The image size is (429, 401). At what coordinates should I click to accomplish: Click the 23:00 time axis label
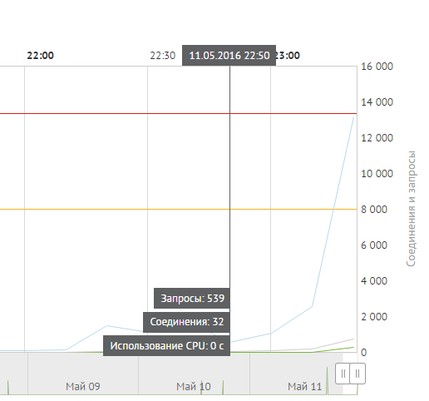pos(288,56)
